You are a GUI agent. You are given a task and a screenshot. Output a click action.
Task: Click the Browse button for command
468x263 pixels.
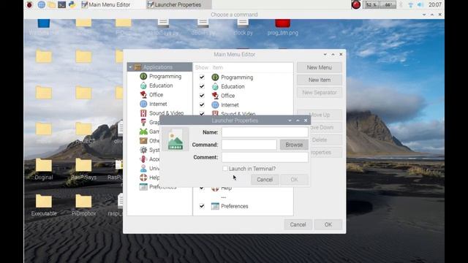(294, 145)
